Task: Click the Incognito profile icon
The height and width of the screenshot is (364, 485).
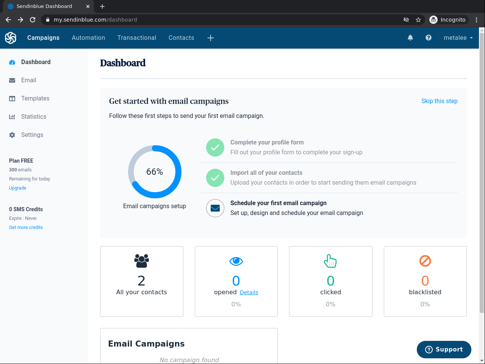Action: coord(433,20)
